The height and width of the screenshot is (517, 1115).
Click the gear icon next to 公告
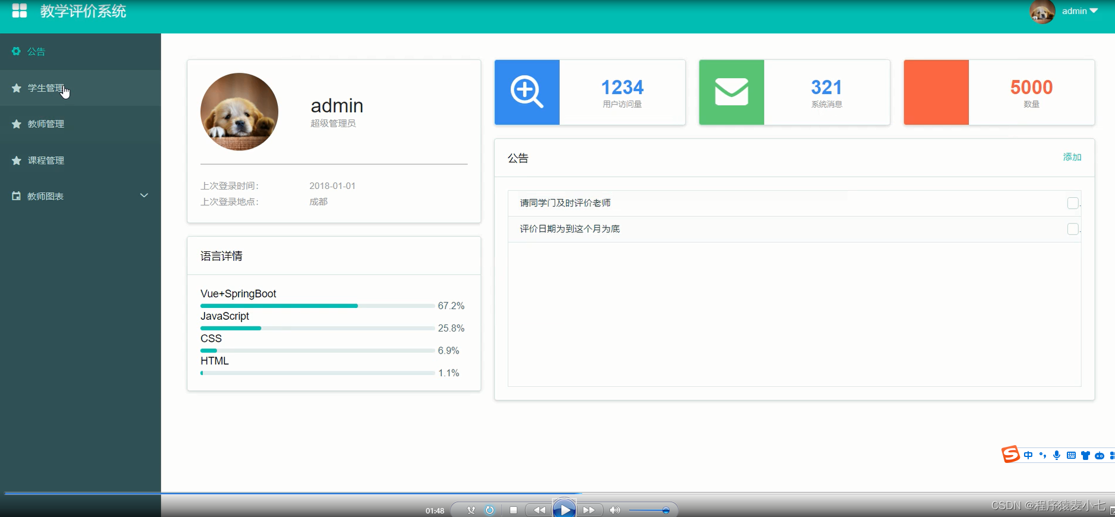coord(16,51)
